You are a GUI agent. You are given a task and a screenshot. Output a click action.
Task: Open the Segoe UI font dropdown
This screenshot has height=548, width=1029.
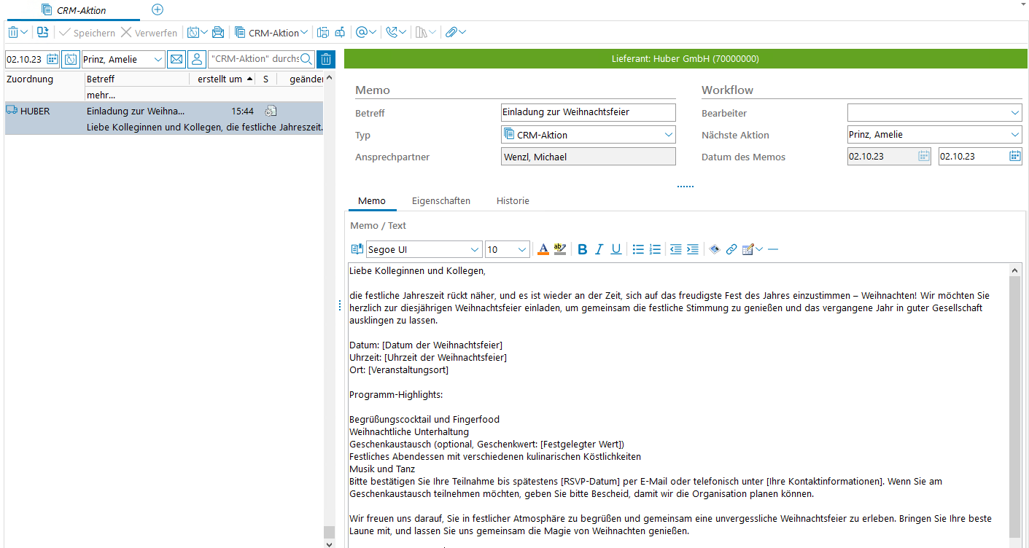pyautogui.click(x=475, y=249)
